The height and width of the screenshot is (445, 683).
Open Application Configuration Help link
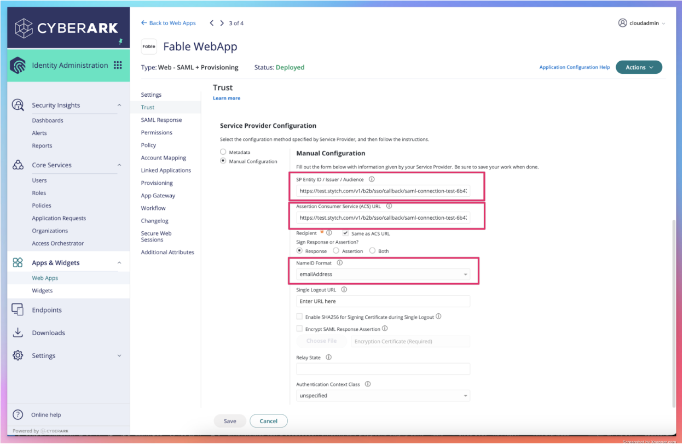575,67
